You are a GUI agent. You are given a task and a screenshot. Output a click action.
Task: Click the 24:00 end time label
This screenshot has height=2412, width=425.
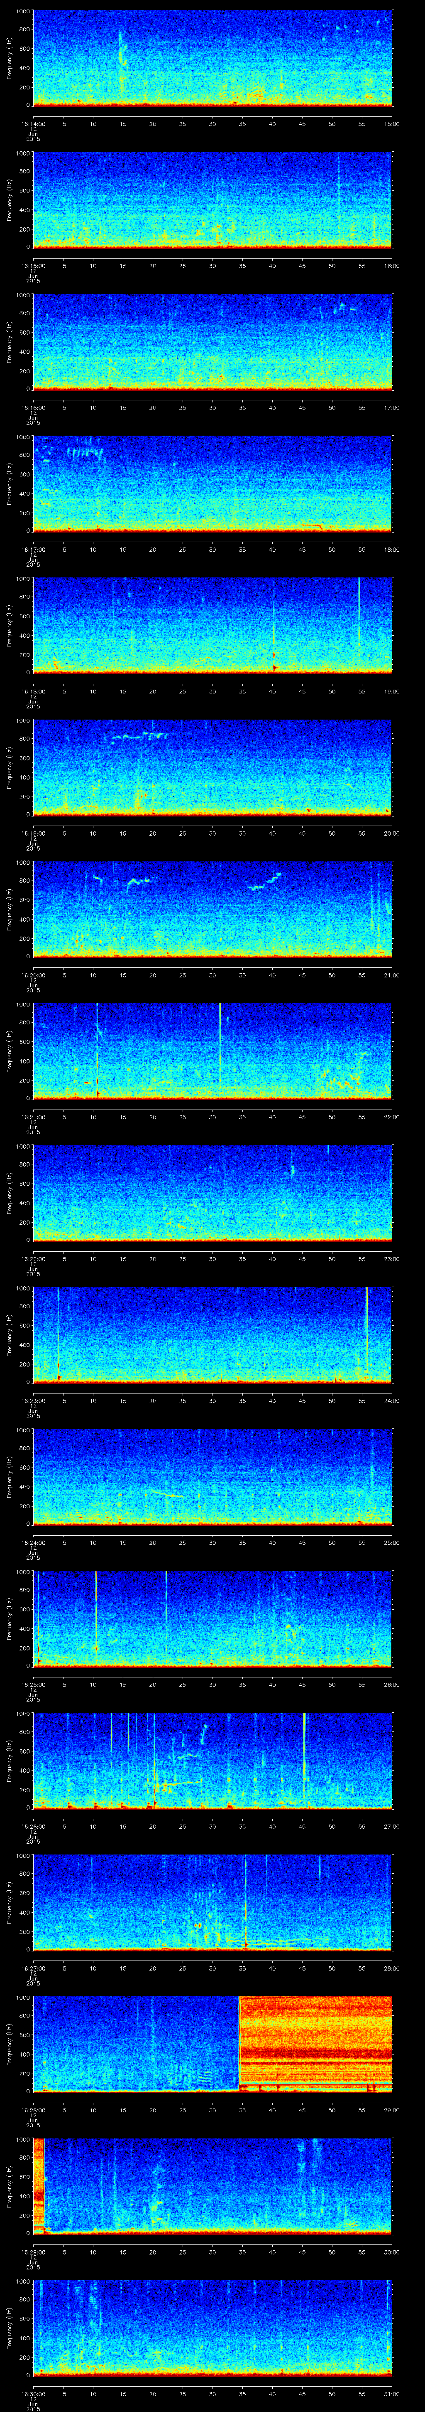click(392, 1401)
